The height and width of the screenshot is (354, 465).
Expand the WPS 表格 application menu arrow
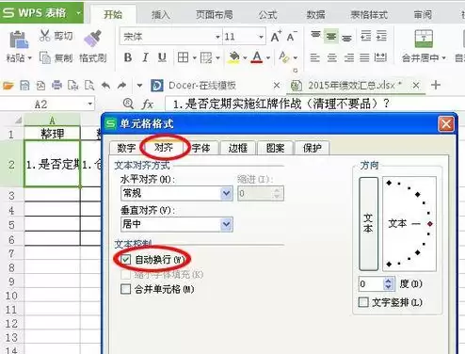79,13
